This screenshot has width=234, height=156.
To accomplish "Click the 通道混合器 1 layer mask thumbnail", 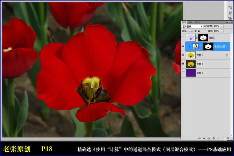I will pos(208,47).
